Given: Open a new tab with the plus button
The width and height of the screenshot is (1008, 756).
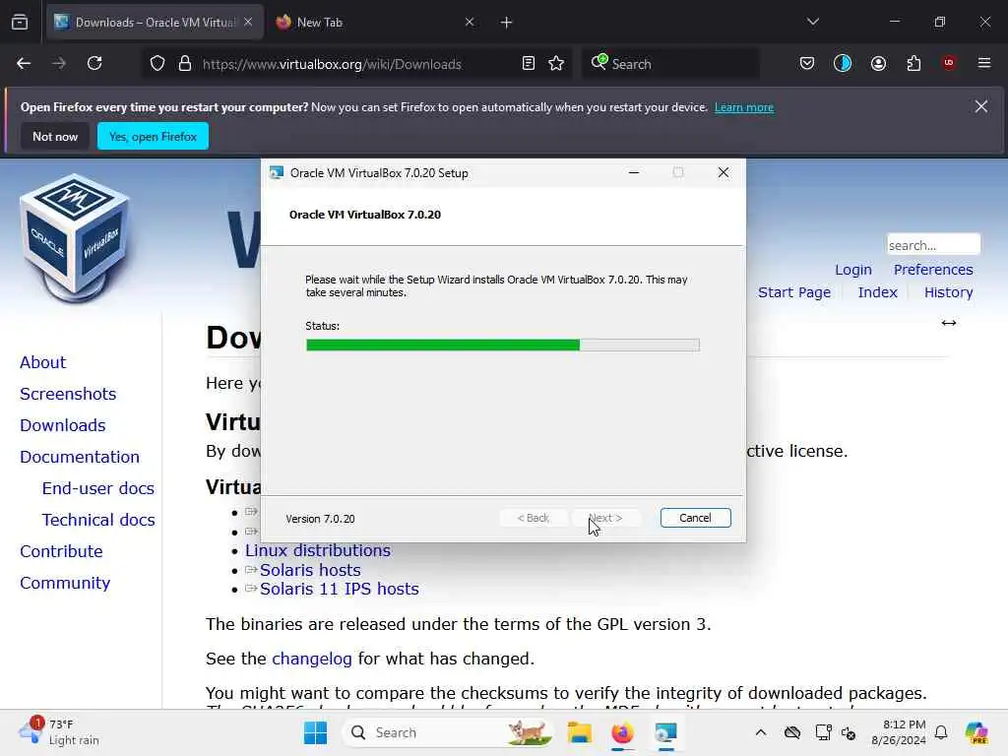Looking at the screenshot, I should [507, 23].
